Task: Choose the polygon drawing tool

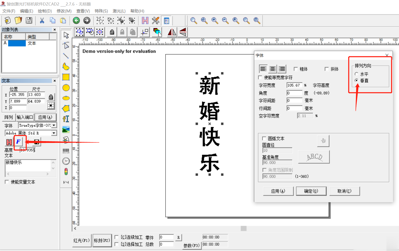Action: [66, 109]
